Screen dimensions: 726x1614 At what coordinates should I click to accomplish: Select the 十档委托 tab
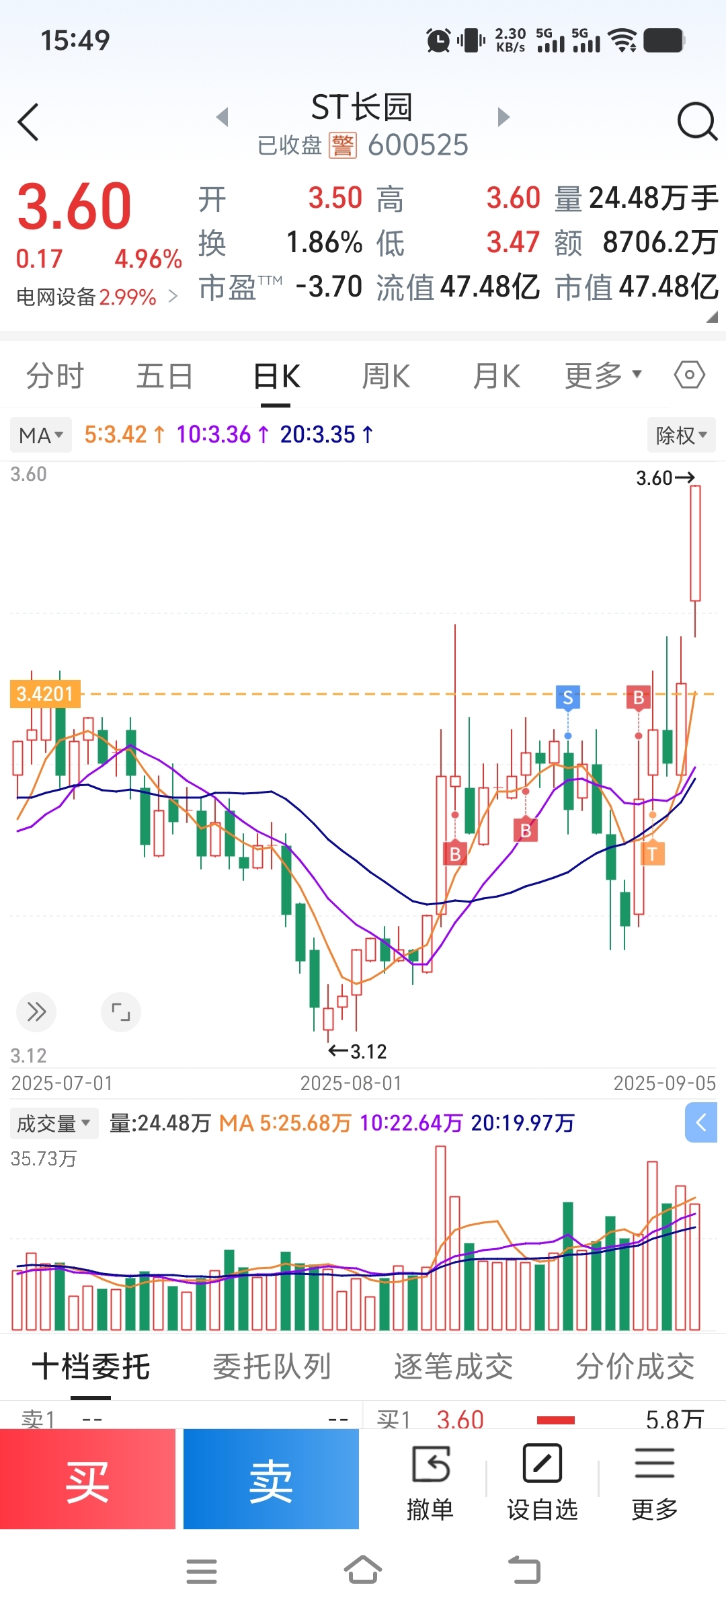[91, 1367]
